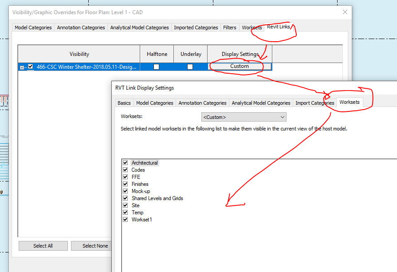The height and width of the screenshot is (272, 397).
Task: Expand the 466-CSC Winter Shelter link tree
Action: click(x=22, y=67)
